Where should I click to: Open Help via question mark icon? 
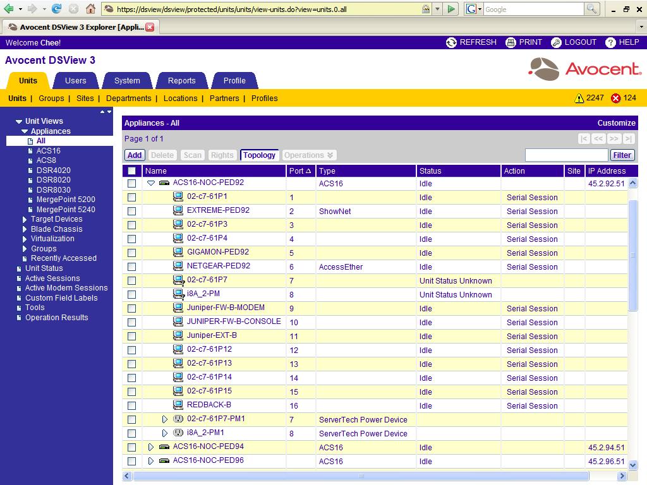coord(610,42)
